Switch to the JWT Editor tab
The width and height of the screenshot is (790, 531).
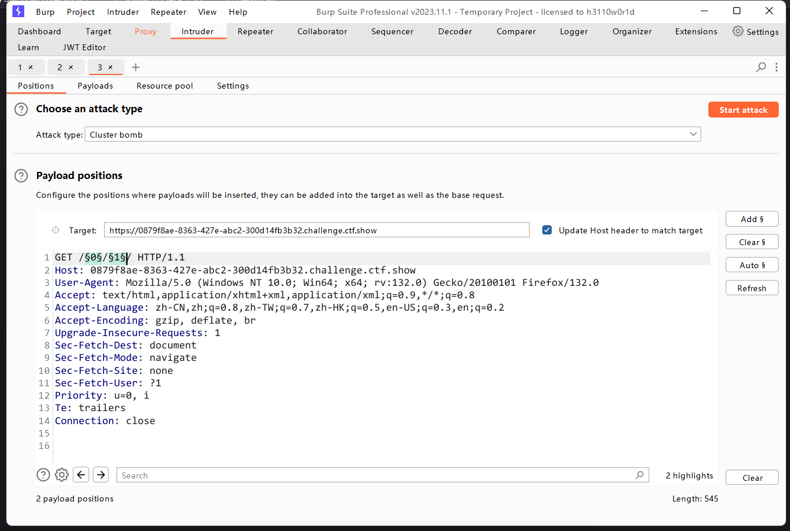coord(85,47)
